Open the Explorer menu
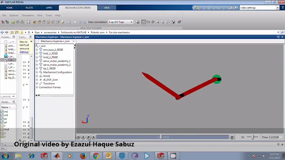The height and width of the screenshot is (160, 285). click(x=14, y=15)
